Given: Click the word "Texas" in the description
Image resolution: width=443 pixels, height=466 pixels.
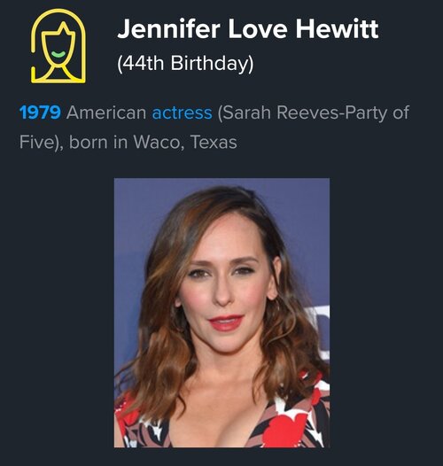Looking at the screenshot, I should click(214, 142).
